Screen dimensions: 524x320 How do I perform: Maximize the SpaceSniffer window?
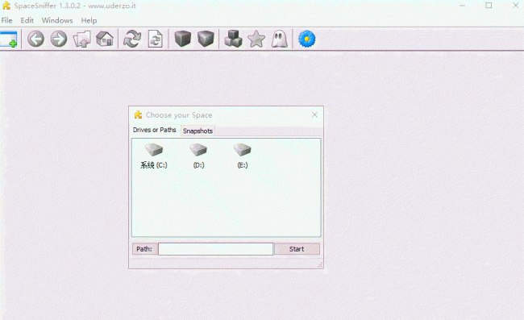coord(489,6)
